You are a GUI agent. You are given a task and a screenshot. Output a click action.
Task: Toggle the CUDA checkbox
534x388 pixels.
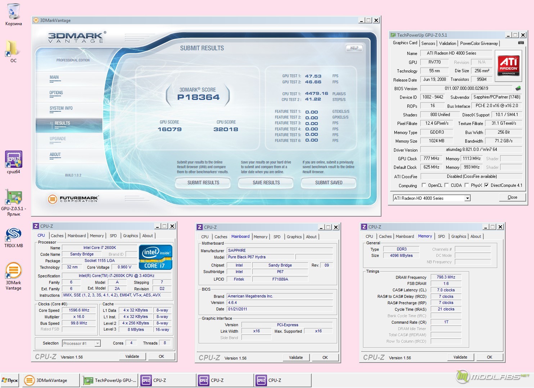[447, 185]
